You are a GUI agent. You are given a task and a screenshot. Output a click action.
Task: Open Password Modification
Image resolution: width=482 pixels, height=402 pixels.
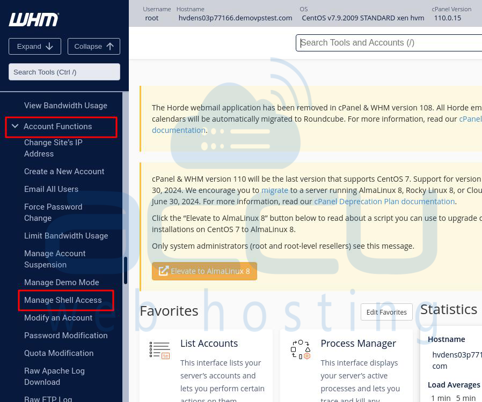click(x=66, y=336)
